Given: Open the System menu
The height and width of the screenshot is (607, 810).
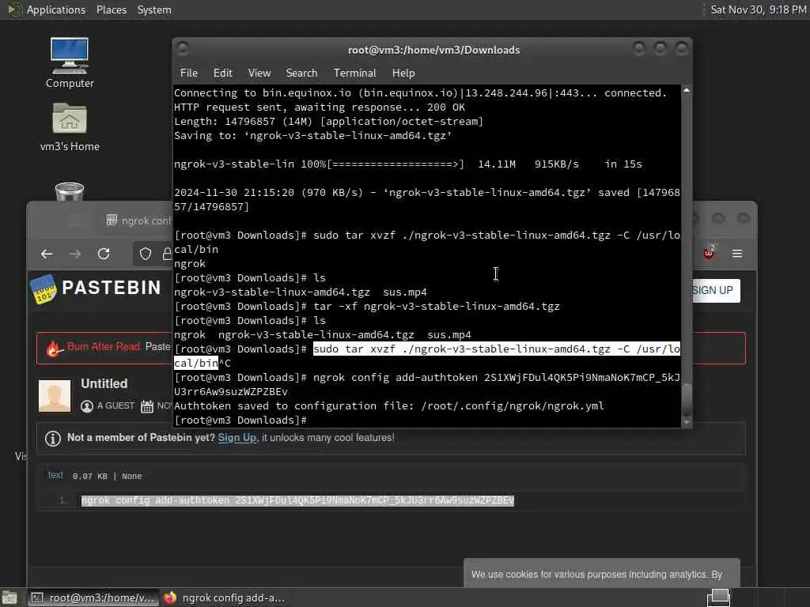Looking at the screenshot, I should [x=154, y=9].
